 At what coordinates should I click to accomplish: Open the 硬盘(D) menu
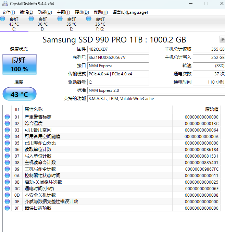(x=82, y=12)
